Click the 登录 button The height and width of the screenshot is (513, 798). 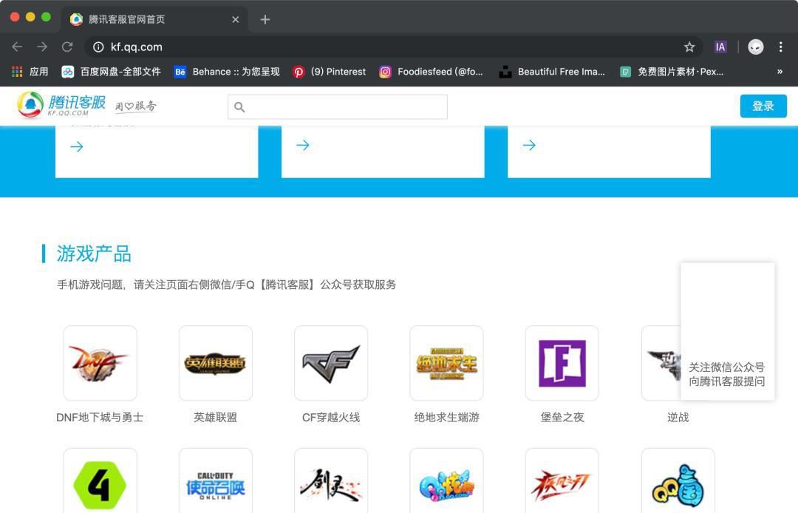pos(763,106)
